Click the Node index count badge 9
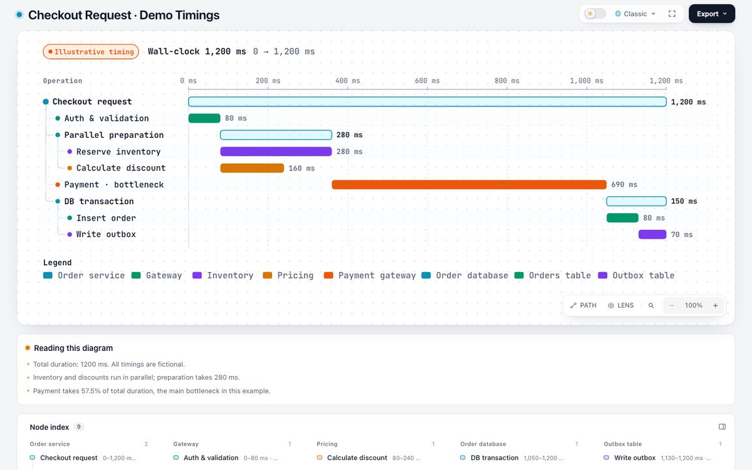 click(x=79, y=427)
